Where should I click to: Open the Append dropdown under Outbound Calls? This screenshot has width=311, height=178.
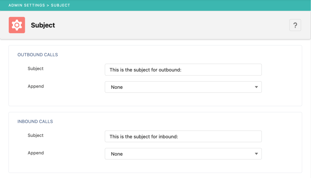point(183,87)
